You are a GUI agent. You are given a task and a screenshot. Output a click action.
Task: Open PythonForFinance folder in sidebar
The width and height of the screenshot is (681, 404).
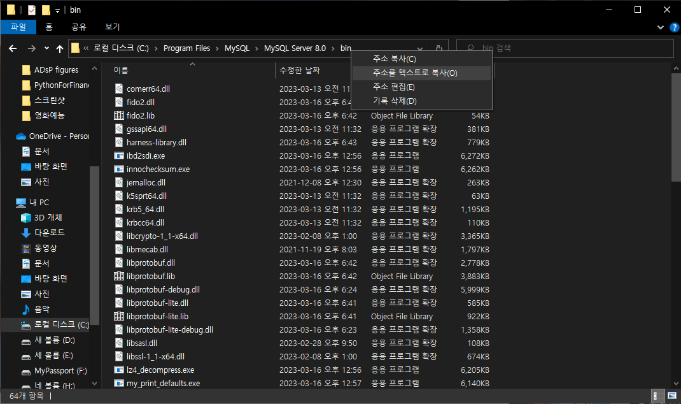tap(61, 85)
